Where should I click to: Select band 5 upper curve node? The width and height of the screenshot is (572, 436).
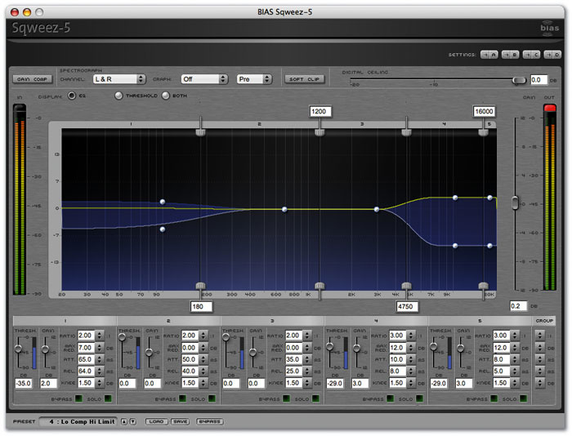point(489,198)
